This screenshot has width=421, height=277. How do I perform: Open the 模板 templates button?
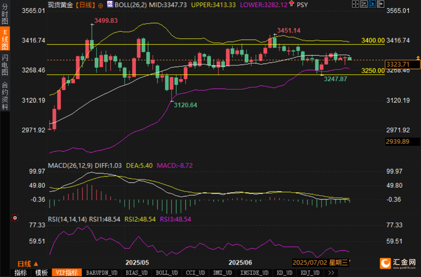point(41,273)
